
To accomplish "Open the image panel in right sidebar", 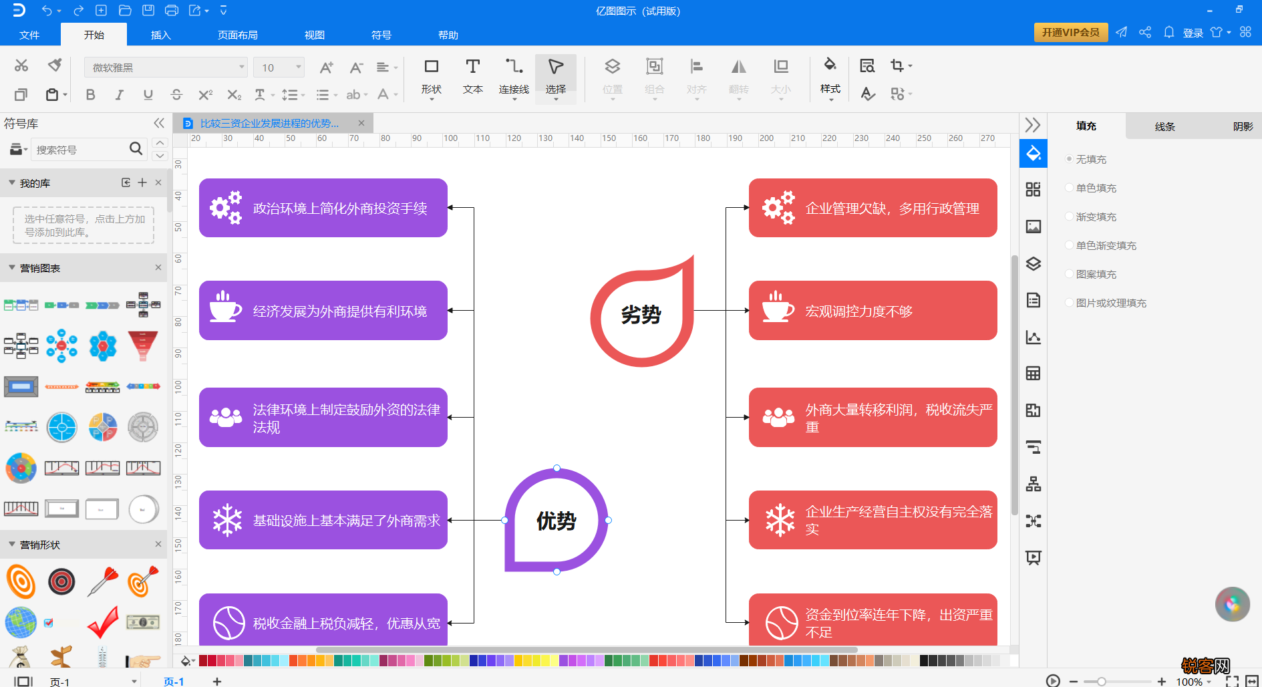I will [1033, 227].
